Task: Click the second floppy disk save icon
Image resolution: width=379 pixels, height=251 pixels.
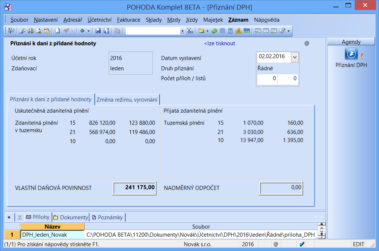Action: (106, 31)
